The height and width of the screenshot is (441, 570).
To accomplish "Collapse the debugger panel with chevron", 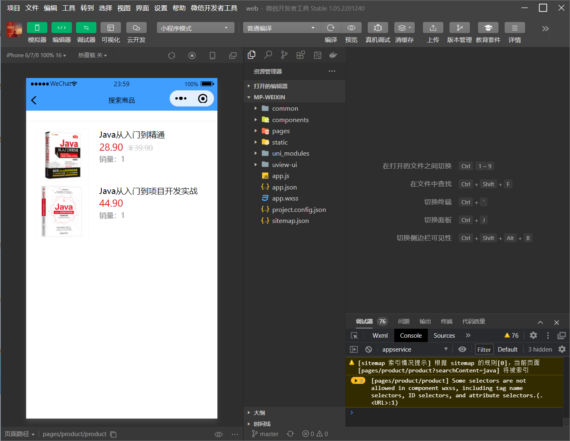I will [540, 322].
